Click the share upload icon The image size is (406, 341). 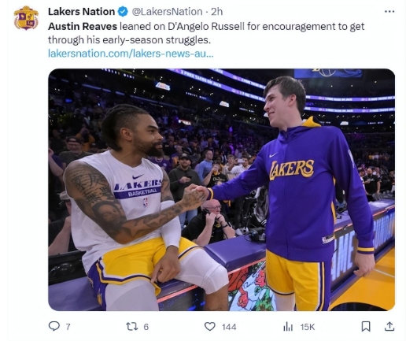click(x=389, y=326)
